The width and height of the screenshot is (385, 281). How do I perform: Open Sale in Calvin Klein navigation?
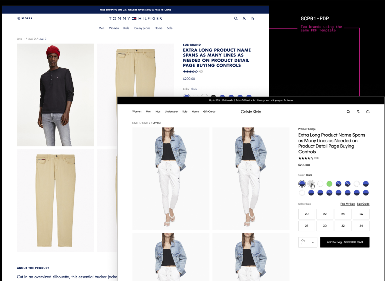tap(185, 111)
